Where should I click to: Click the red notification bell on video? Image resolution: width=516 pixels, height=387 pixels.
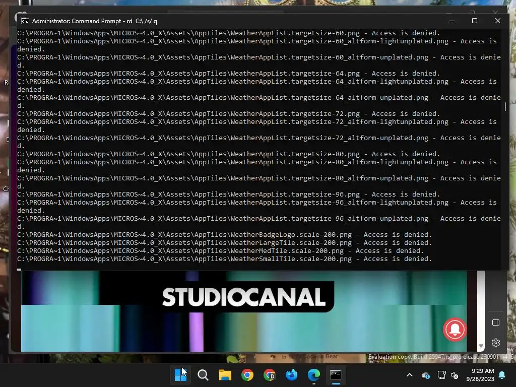pyautogui.click(x=455, y=330)
